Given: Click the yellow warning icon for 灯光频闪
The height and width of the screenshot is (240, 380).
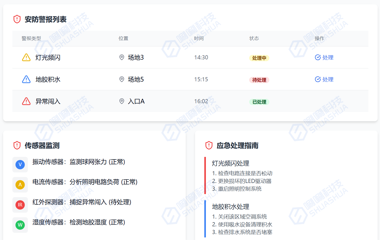Looking at the screenshot, I should 26,57.
